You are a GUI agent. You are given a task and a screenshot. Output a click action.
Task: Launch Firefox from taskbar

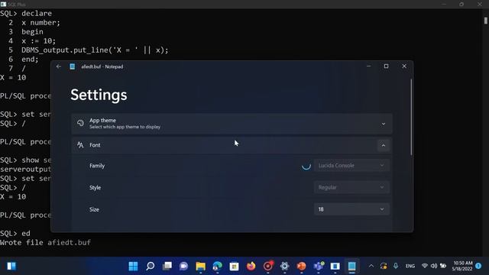(x=251, y=266)
